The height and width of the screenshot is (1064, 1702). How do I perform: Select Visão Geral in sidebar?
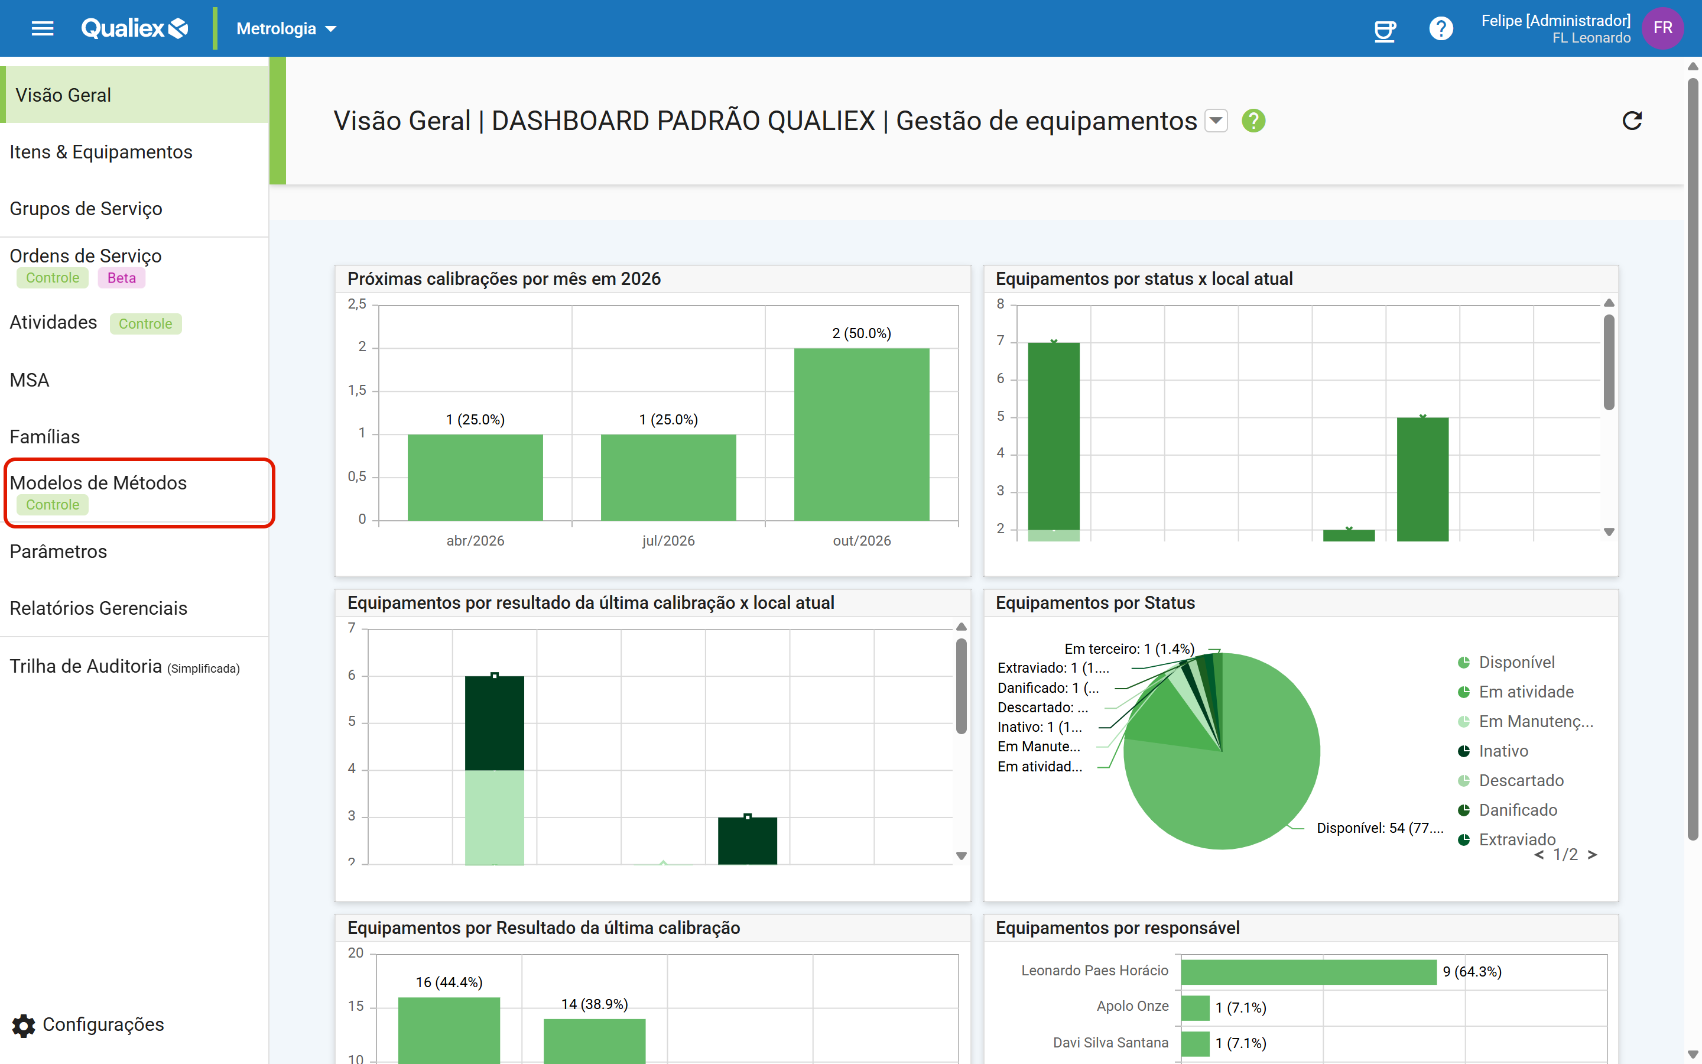pyautogui.click(x=134, y=95)
